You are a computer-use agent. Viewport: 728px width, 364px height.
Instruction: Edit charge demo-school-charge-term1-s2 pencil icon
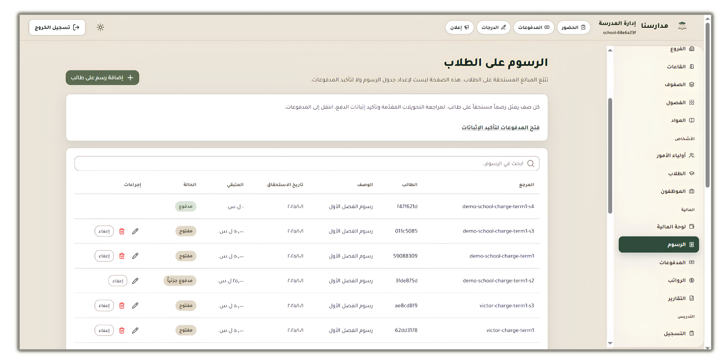135,281
